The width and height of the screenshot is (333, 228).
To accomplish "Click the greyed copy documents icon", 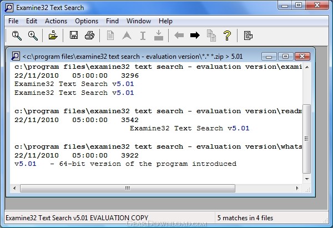I will tap(211, 36).
